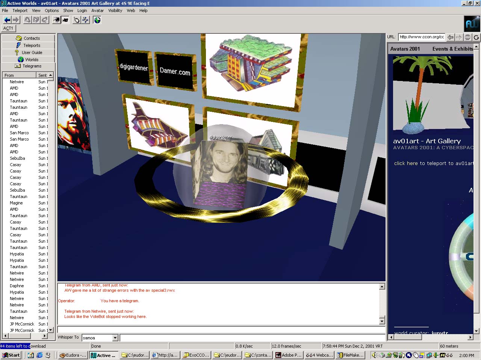The height and width of the screenshot is (360, 481).
Task: Click the blue back arrow in toolbar
Action: tap(7, 20)
